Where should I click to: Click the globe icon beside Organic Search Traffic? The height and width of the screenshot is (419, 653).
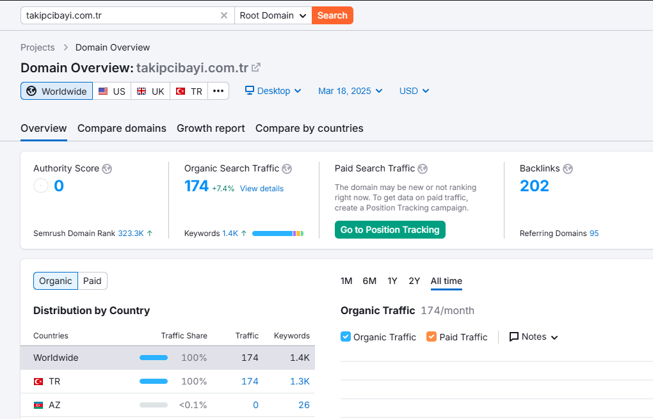coord(287,168)
